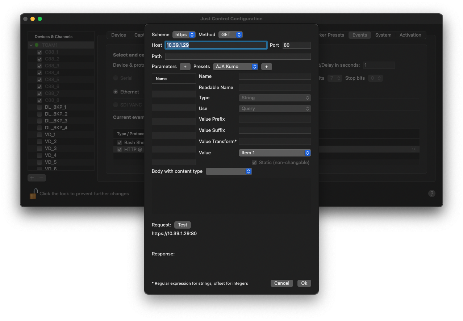Screen dimensions: 463x321
Task: Toggle the C88_4 channel checkbox
Action: coord(39,73)
